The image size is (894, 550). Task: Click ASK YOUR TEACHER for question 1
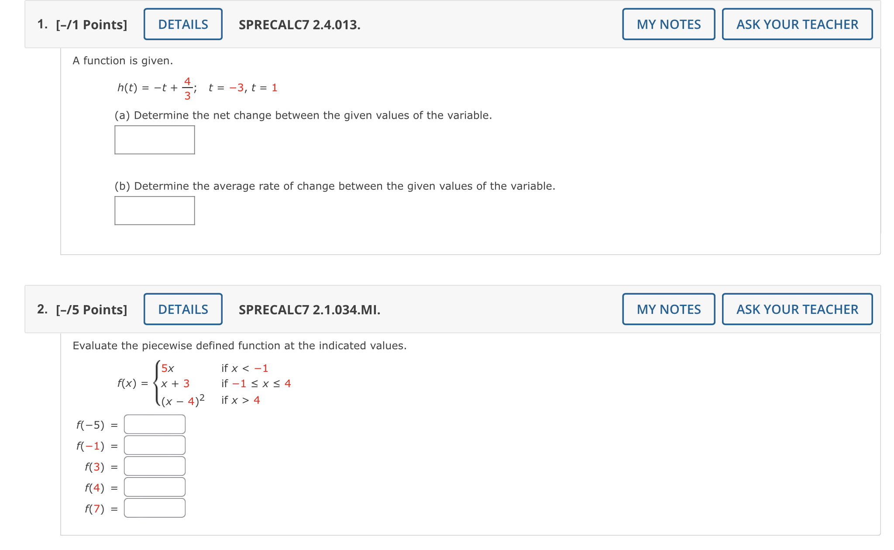pos(797,24)
